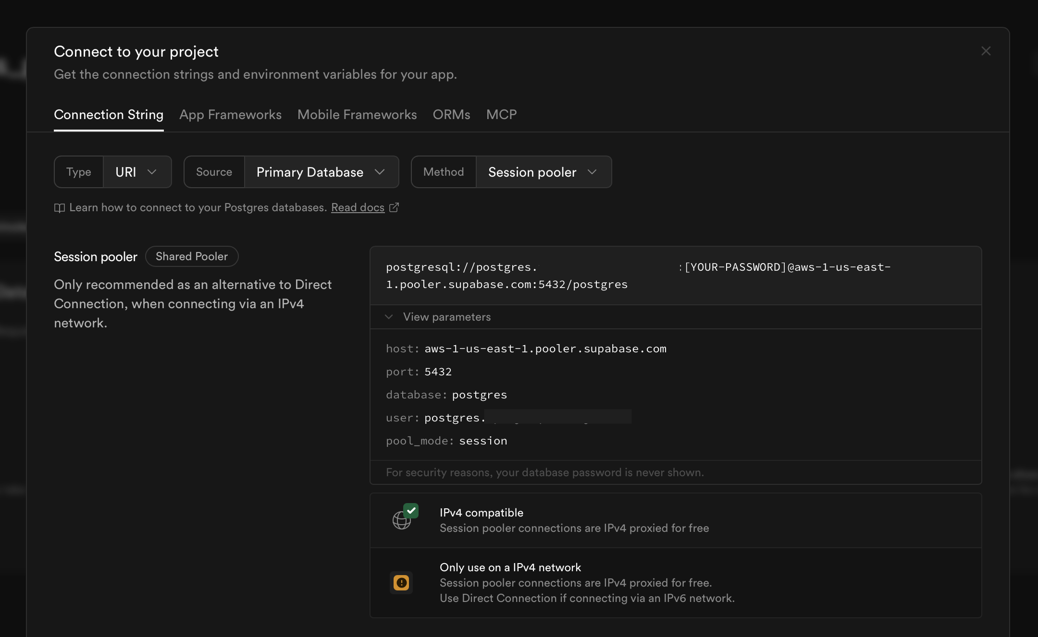1038x637 pixels.
Task: Open the MCP tab
Action: coord(501,115)
